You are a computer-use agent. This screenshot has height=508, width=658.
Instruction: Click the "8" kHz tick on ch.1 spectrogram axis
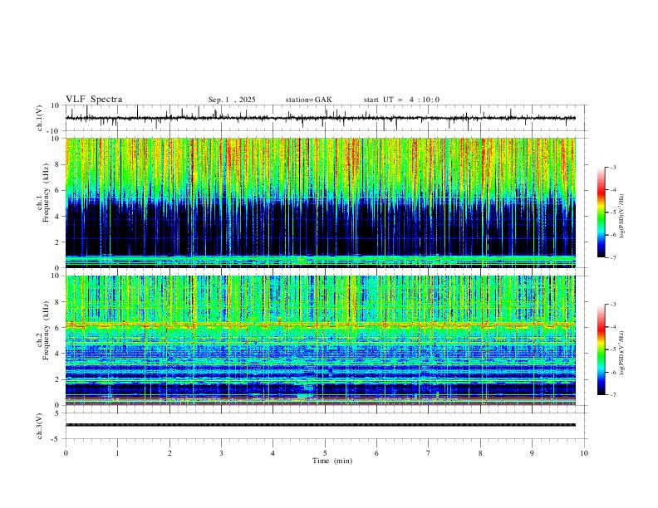(57, 164)
